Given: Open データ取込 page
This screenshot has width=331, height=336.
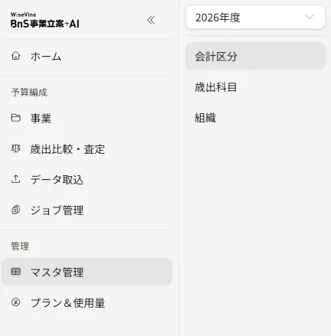Looking at the screenshot, I should click(x=57, y=180).
